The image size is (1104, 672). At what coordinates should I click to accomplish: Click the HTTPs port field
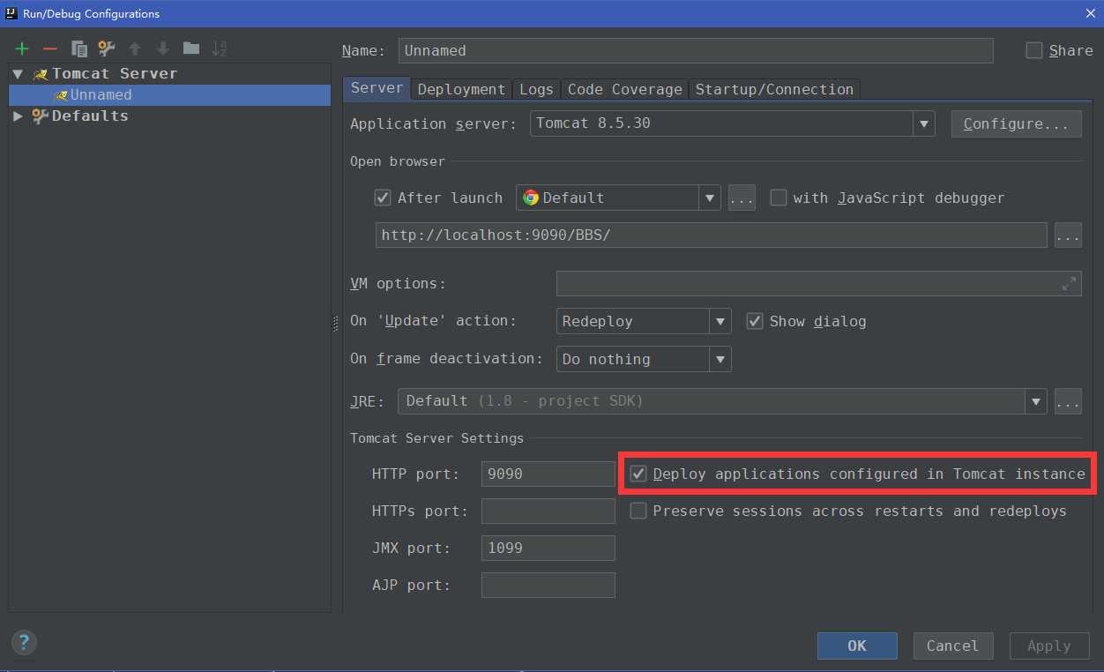[548, 511]
